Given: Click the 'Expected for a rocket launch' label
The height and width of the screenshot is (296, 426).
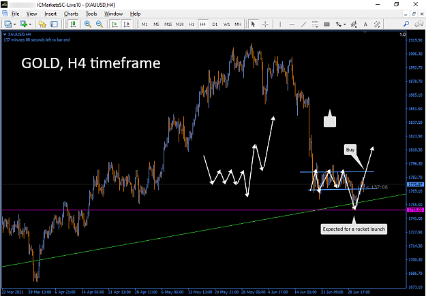Looking at the screenshot, I should coord(354,229).
